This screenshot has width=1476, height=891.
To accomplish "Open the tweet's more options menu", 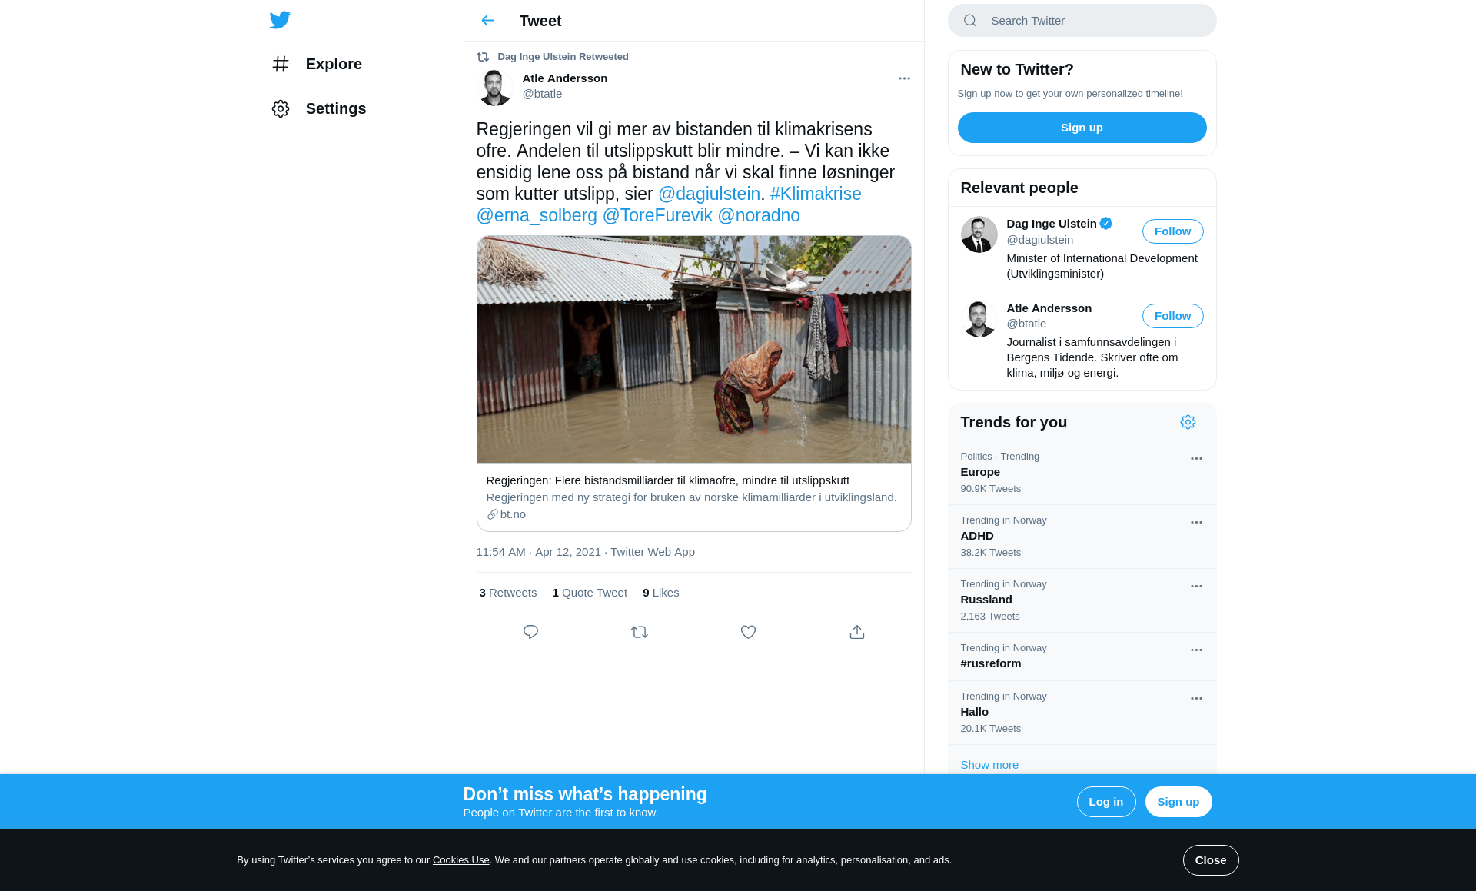I will [904, 78].
